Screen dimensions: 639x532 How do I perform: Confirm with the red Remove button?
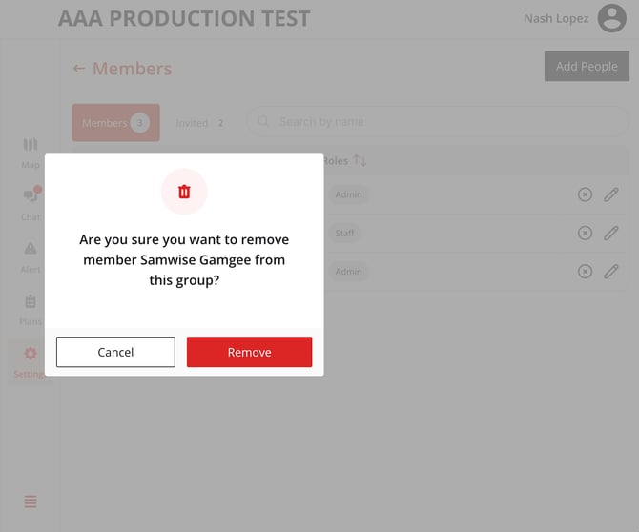tap(249, 352)
